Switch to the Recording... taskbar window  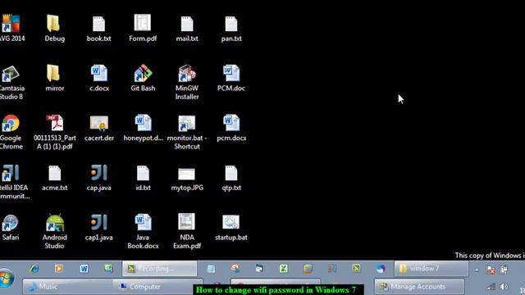[x=159, y=268]
